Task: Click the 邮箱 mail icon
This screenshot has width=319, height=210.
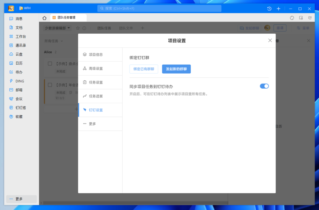Action: [11, 90]
